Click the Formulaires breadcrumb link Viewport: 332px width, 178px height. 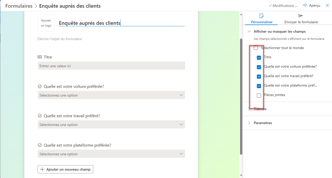pos(19,6)
